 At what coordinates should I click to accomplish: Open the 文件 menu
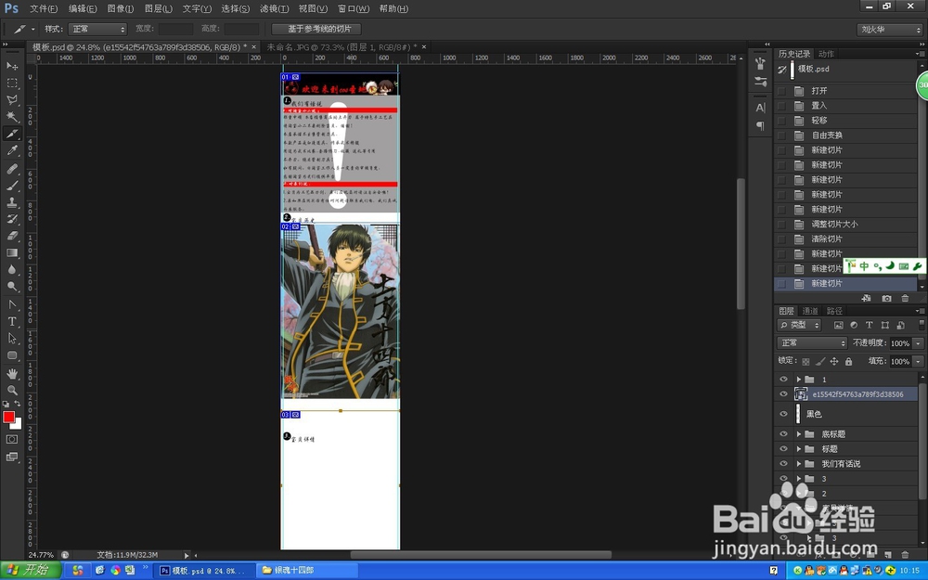pos(44,8)
